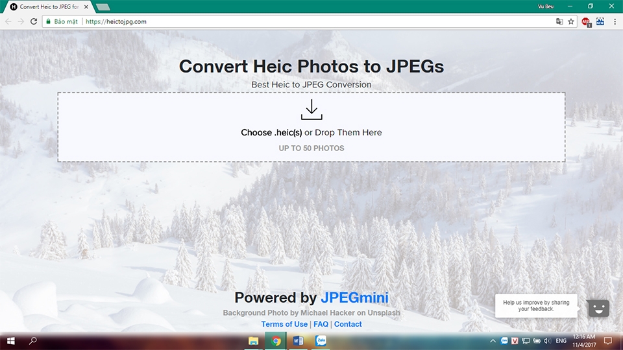Click the download arrow upload icon
The width and height of the screenshot is (623, 350).
tap(311, 110)
